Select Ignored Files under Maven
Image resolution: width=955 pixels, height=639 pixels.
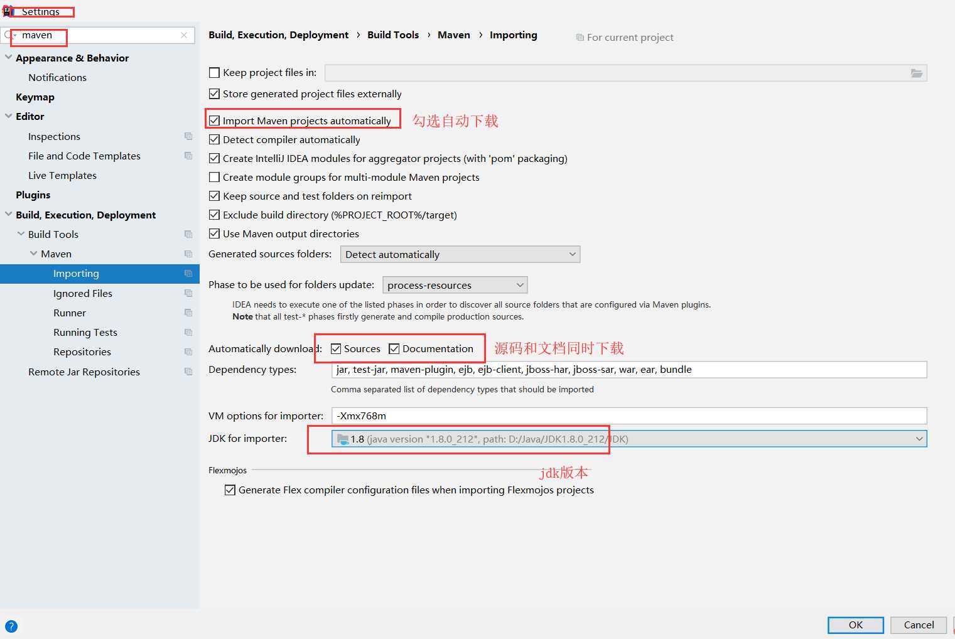coord(83,293)
